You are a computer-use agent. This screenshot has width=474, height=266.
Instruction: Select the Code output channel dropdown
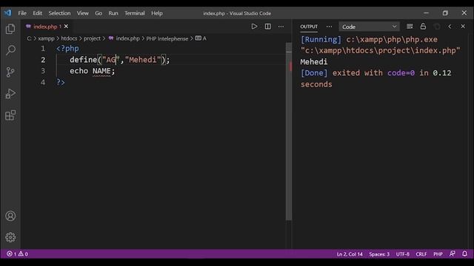[x=369, y=27]
